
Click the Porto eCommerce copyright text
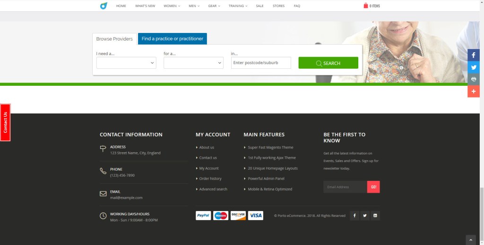point(310,216)
